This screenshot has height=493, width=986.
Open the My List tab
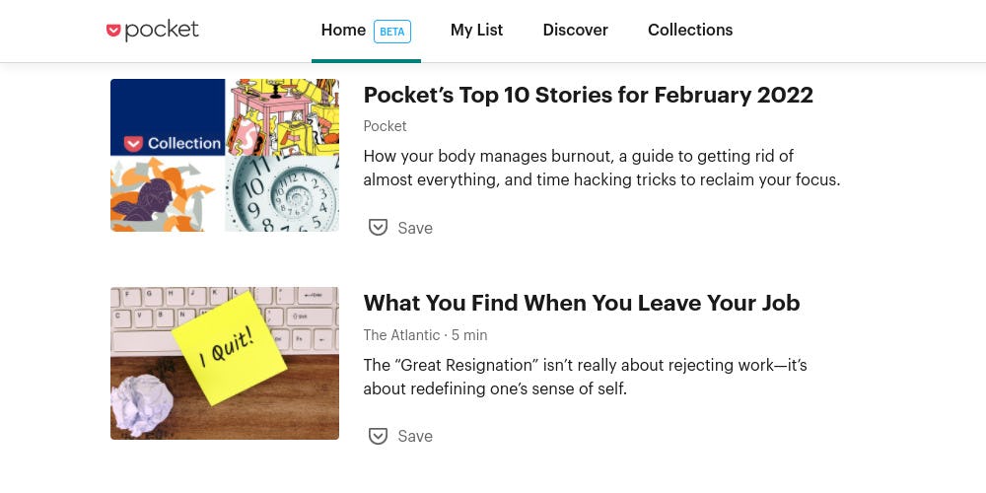pos(476,31)
